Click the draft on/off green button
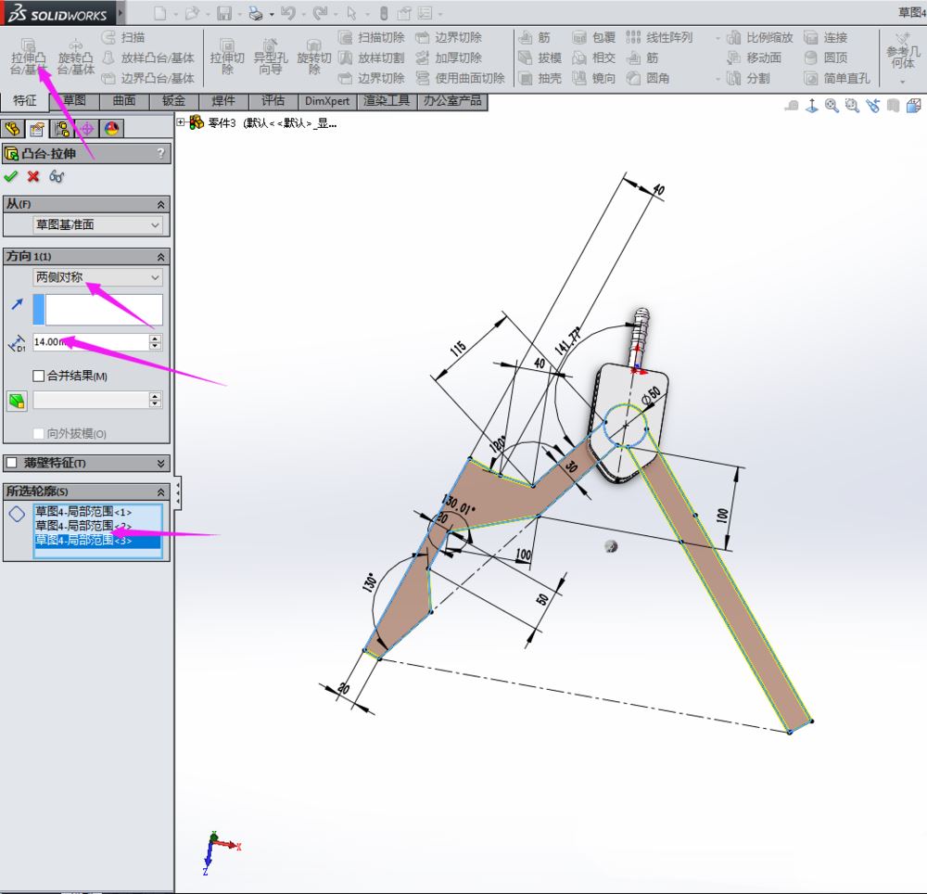 pos(16,401)
